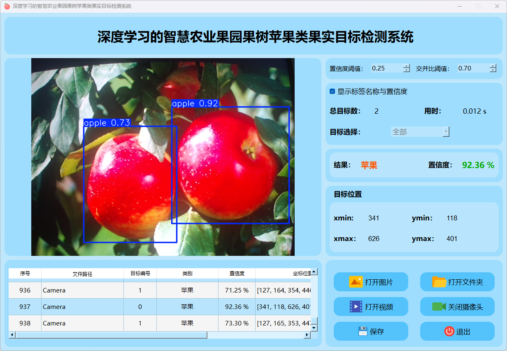Click the table's horizontal scrollbar right arrow
The image size is (507, 351).
tap(307, 335)
